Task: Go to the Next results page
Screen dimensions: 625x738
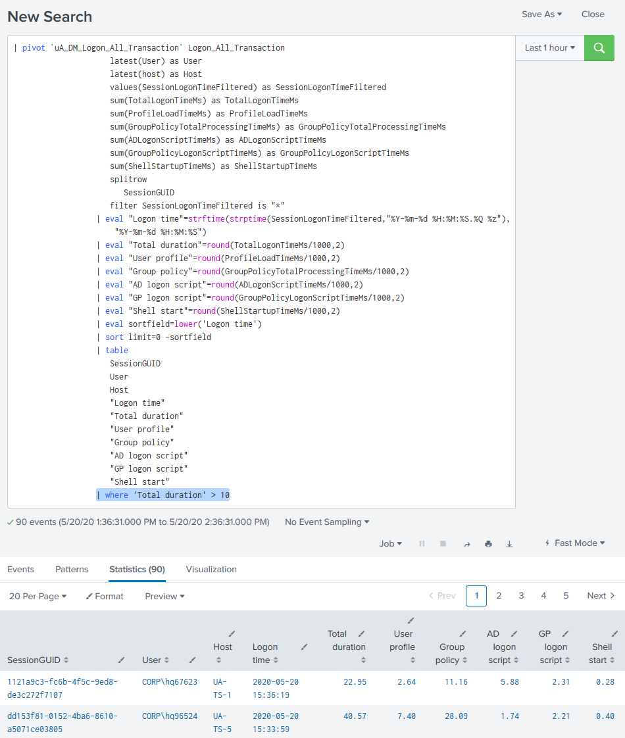Action: point(601,596)
